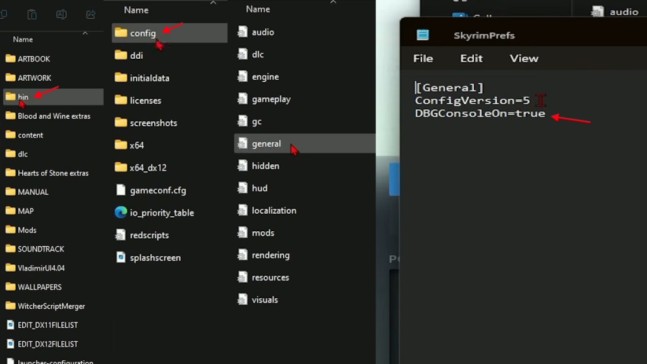
Task: Sort left pane by Name column
Action: tap(23, 39)
